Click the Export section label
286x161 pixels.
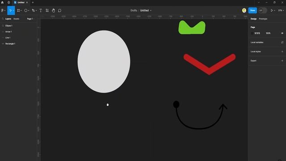[x=253, y=61]
